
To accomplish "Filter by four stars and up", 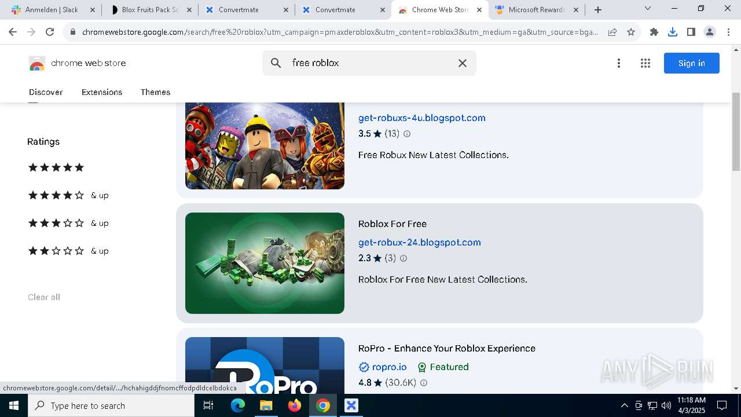I will pos(68,195).
